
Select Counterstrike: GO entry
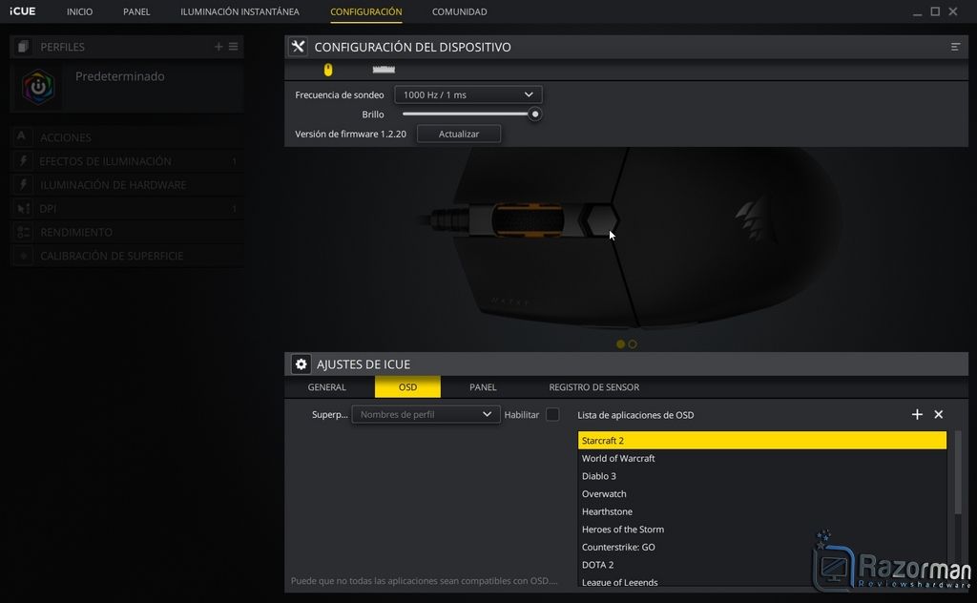click(x=762, y=547)
